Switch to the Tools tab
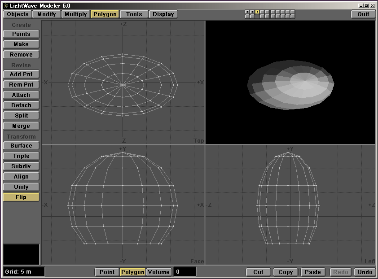The image size is (378, 279). pyautogui.click(x=134, y=14)
